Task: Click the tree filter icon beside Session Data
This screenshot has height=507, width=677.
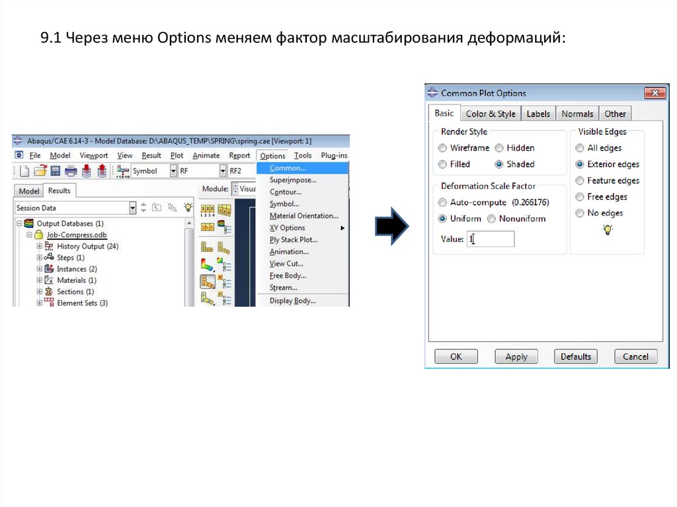Action: click(x=173, y=208)
